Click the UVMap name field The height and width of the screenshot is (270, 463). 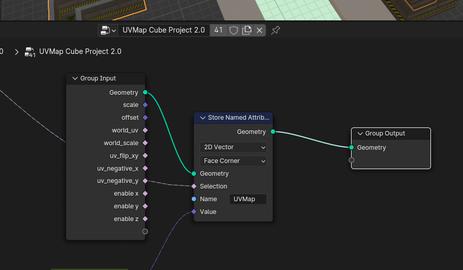tap(248, 199)
